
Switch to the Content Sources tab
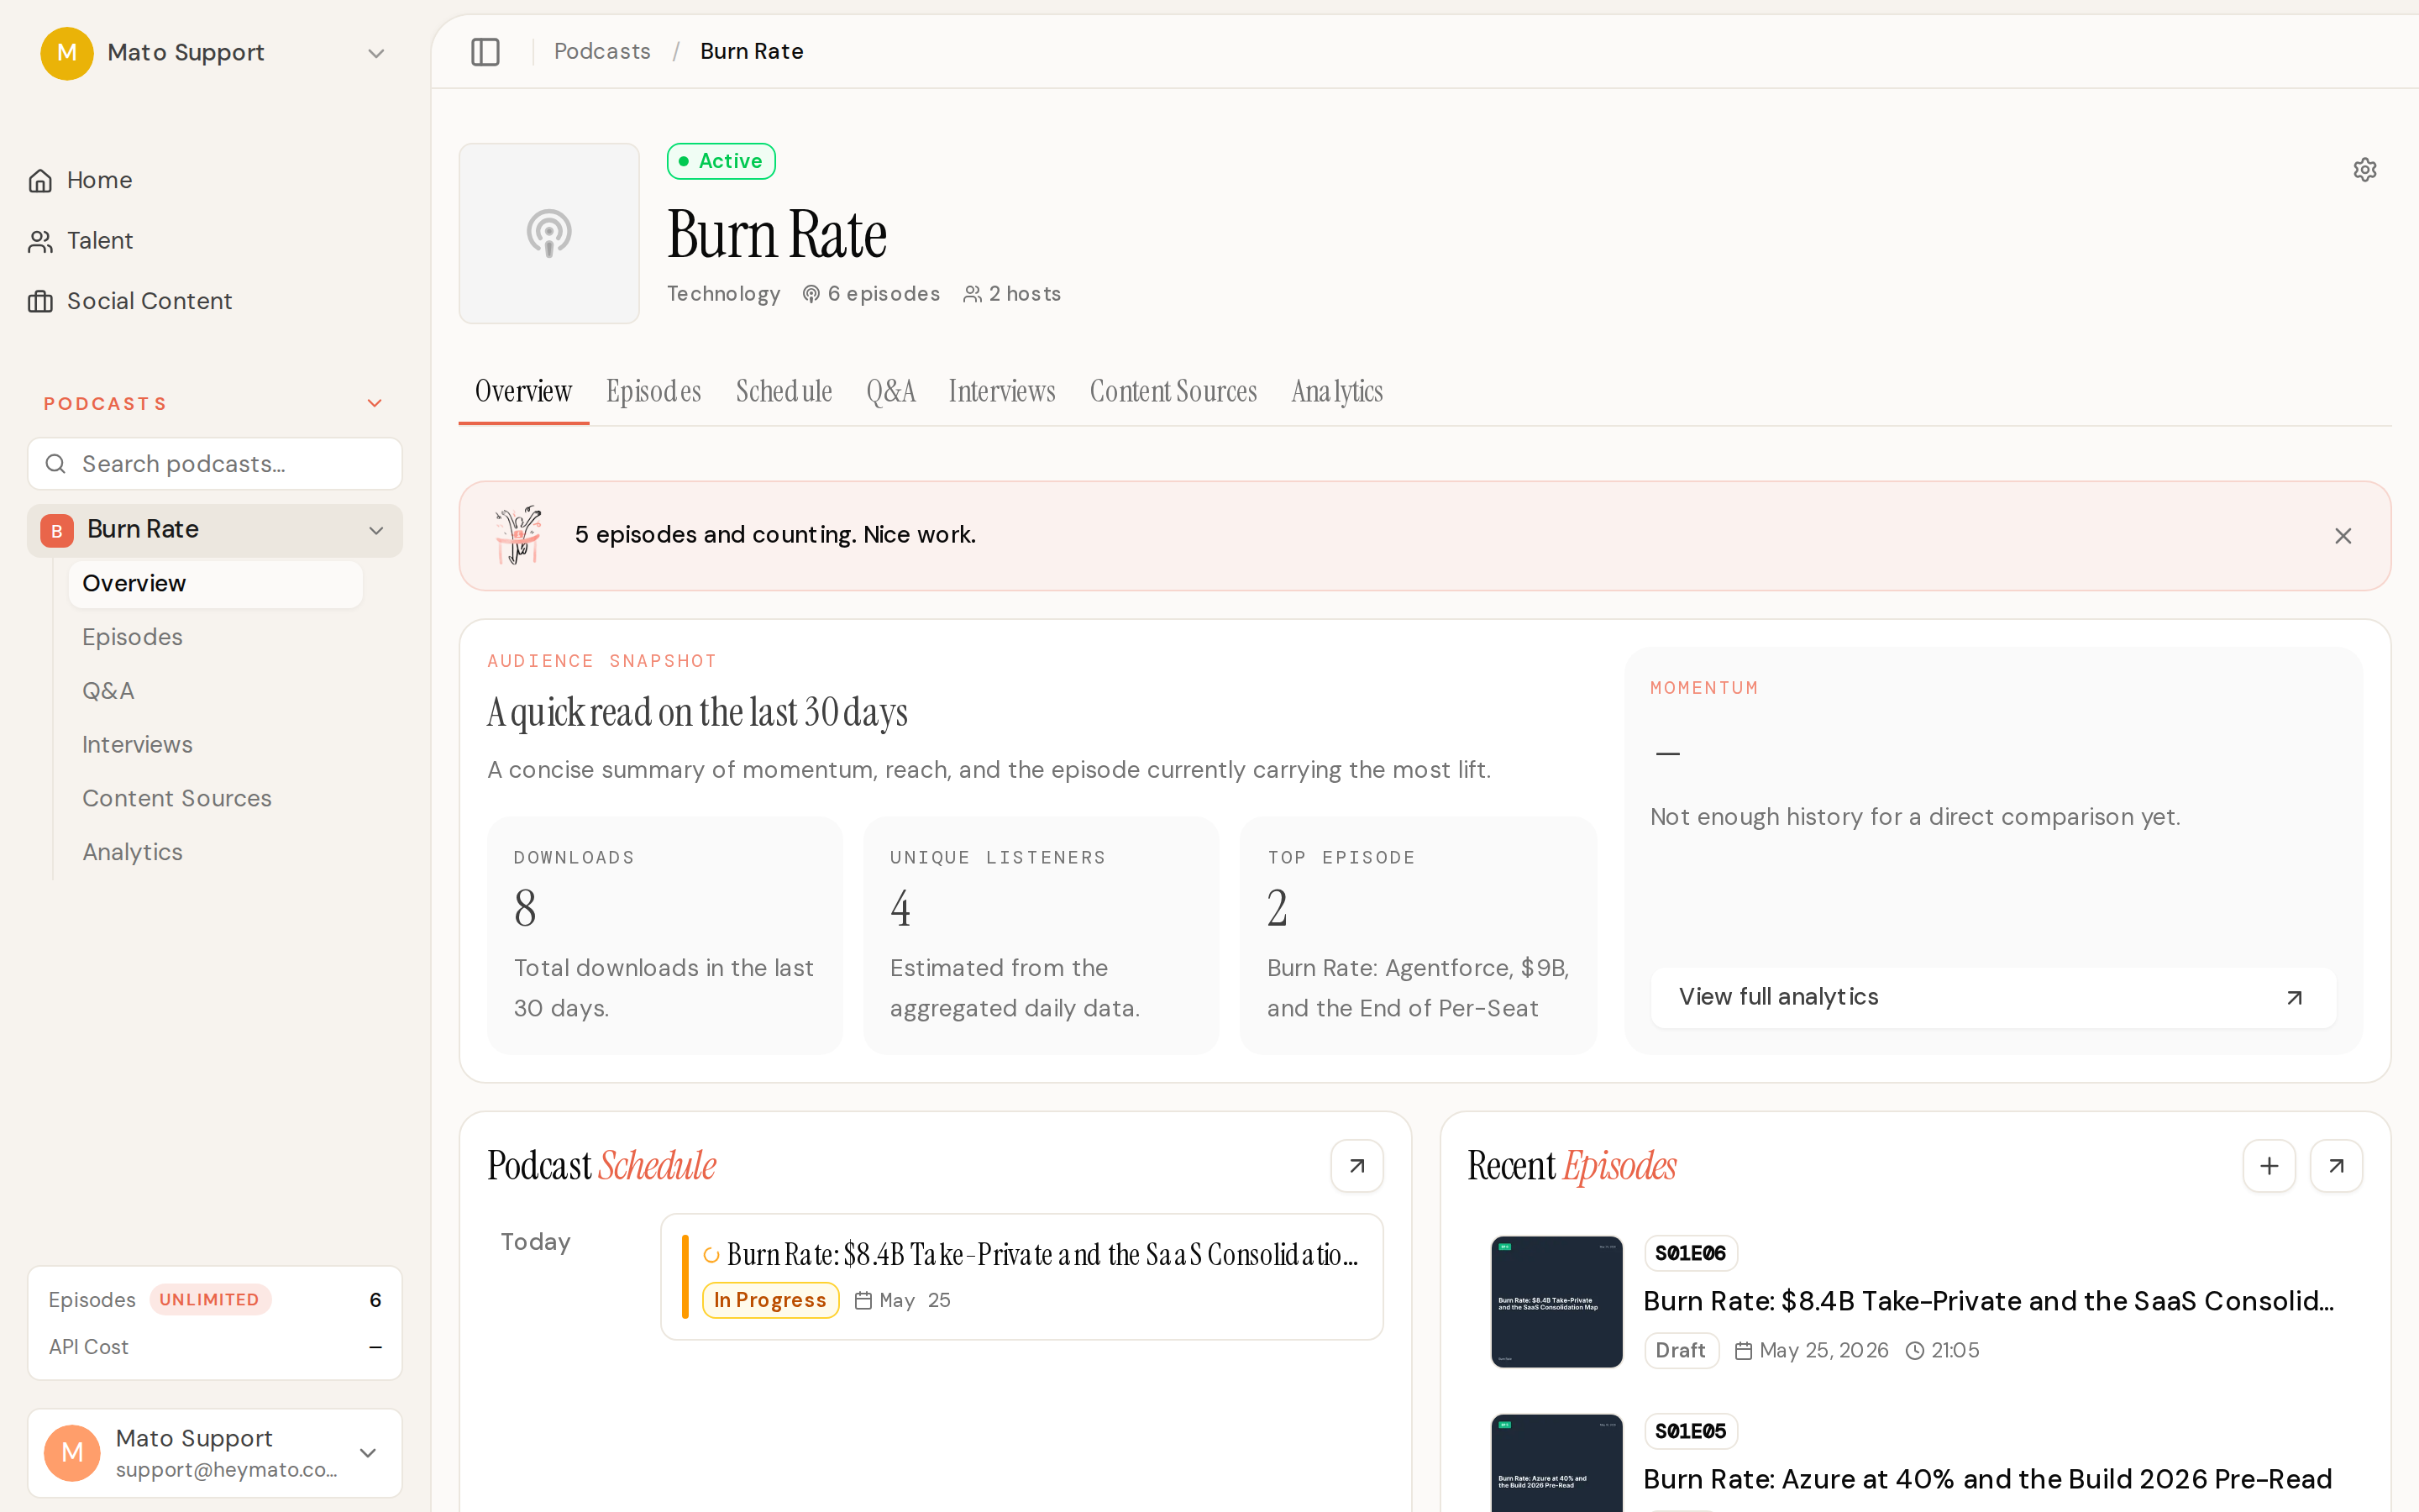coord(1173,391)
